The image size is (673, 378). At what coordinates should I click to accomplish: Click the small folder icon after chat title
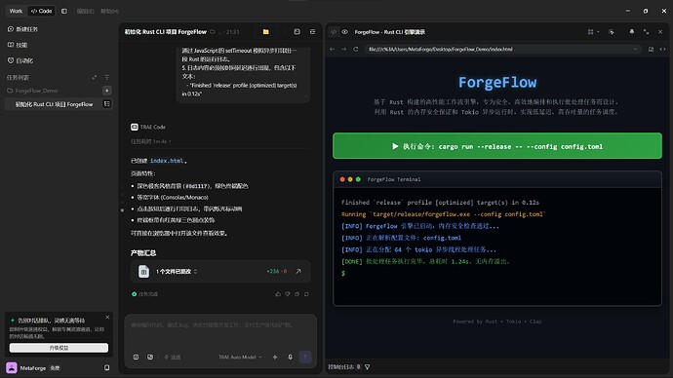click(213, 32)
